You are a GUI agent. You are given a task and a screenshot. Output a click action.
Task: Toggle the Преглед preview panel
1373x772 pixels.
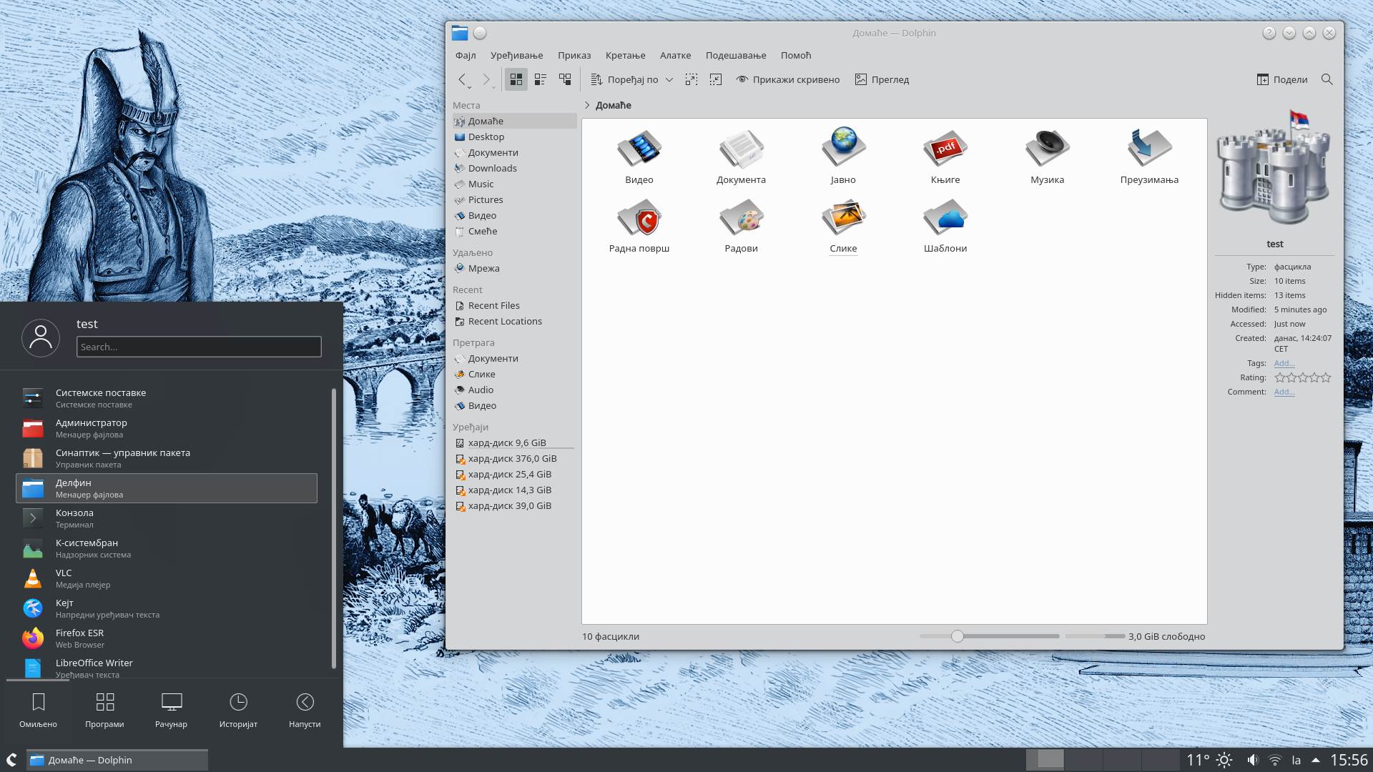tap(882, 79)
